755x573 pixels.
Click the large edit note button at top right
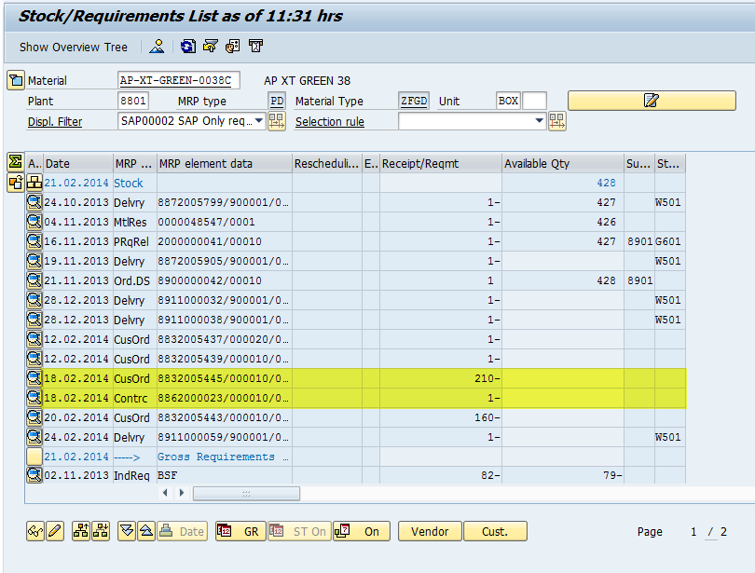[x=651, y=101]
